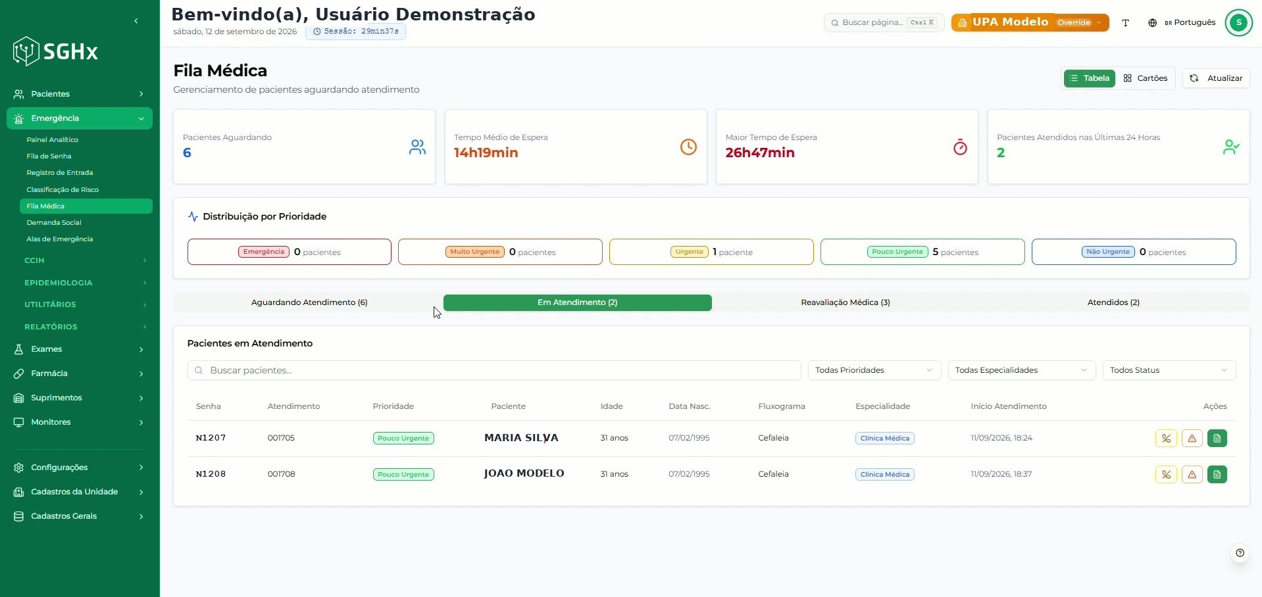Viewport: 1262px width, 597px height.
Task: Open the help question mark icon
Action: [1240, 553]
